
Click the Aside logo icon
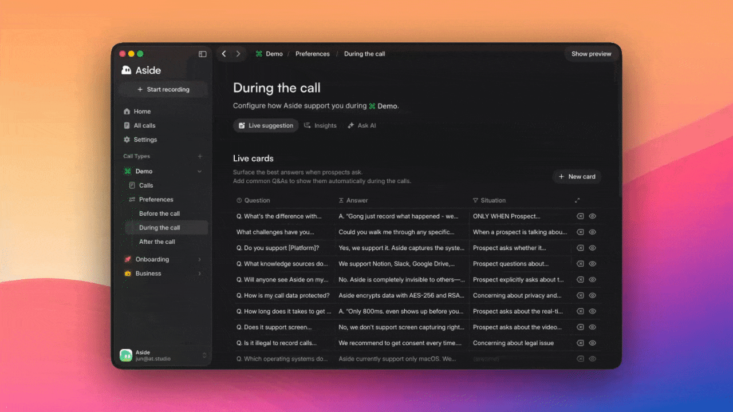[127, 70]
